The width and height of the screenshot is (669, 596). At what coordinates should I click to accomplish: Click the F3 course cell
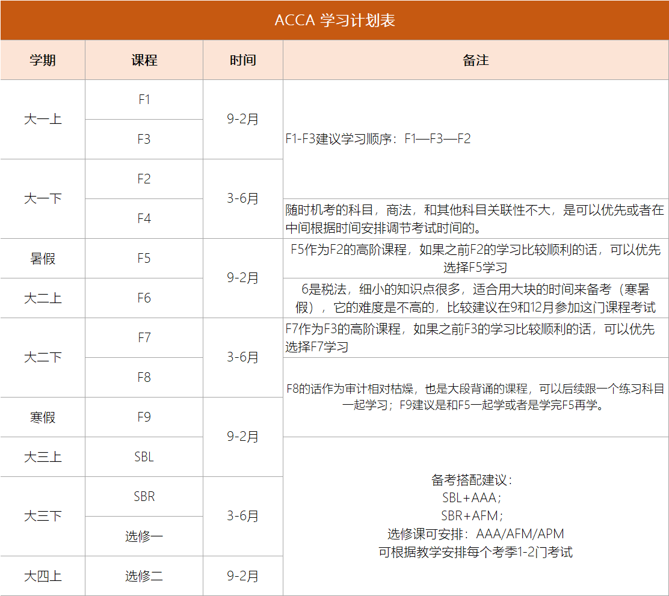(x=144, y=140)
